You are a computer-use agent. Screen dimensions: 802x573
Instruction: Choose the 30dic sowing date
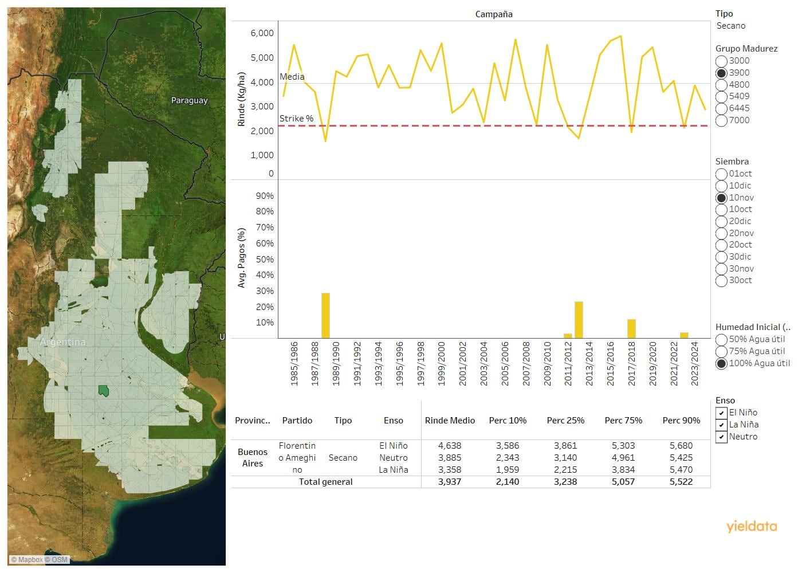pyautogui.click(x=722, y=257)
